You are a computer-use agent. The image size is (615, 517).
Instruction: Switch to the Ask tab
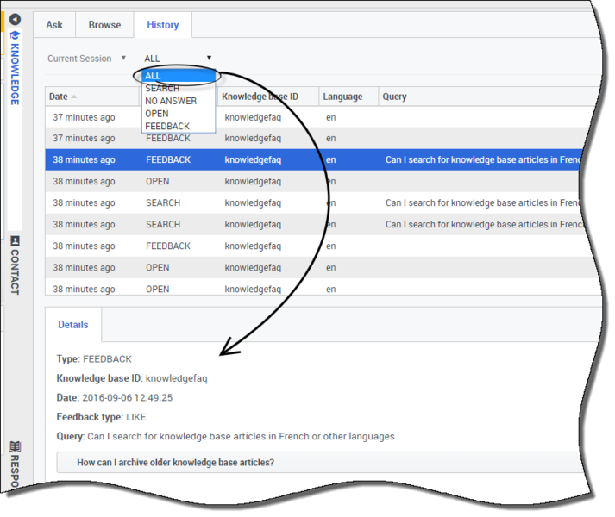point(54,25)
